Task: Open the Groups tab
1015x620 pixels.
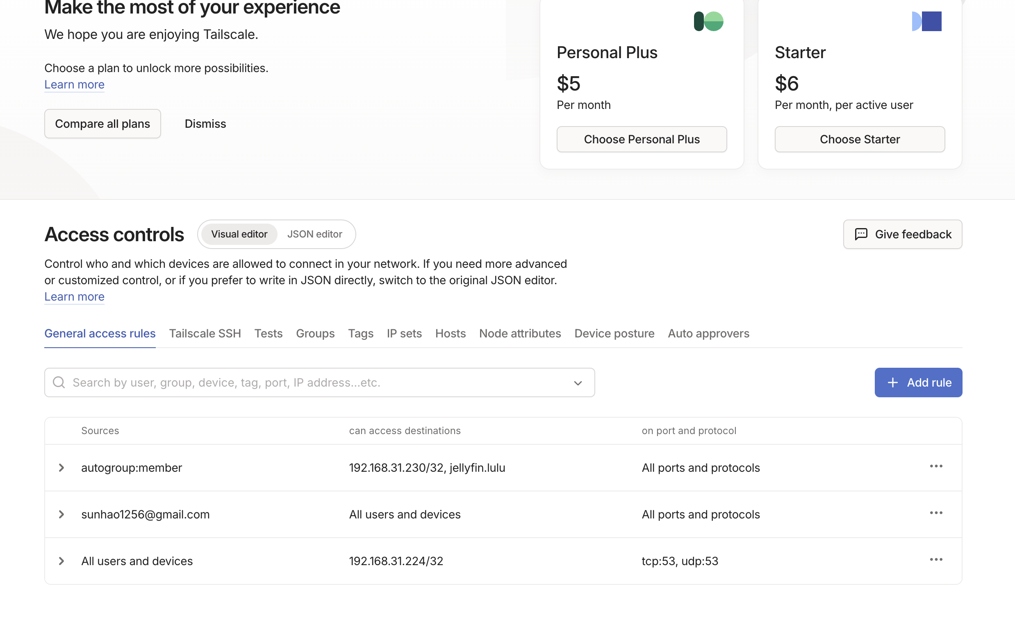Action: (x=316, y=334)
